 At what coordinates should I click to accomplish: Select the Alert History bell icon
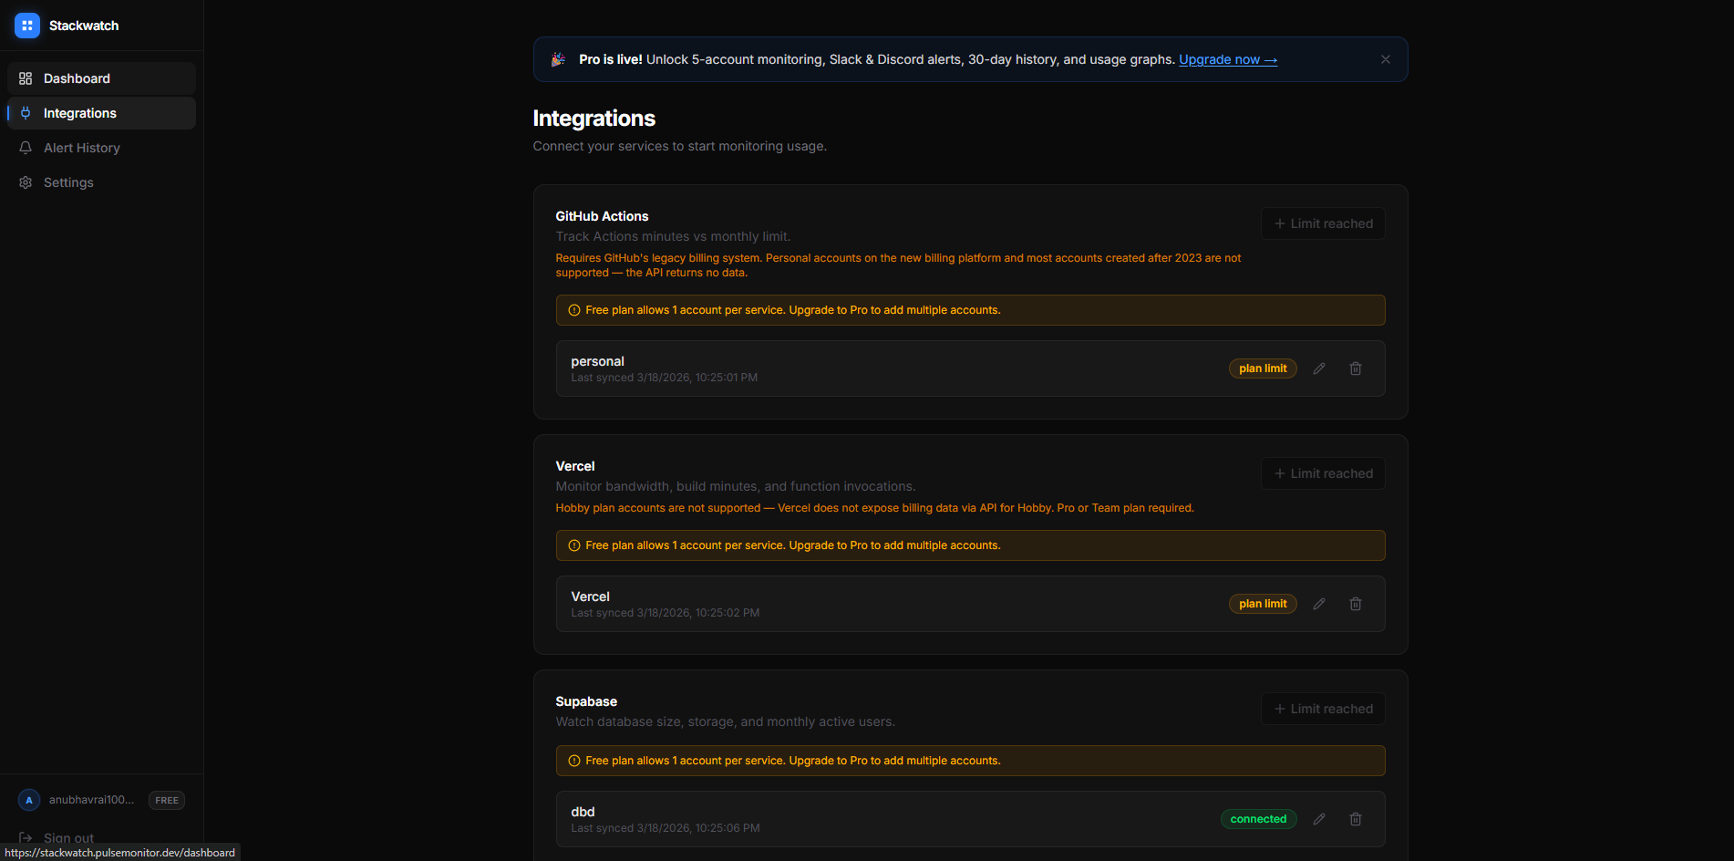tap(26, 147)
